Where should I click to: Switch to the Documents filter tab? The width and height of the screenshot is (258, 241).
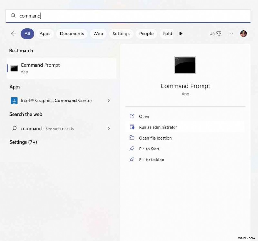click(x=72, y=34)
